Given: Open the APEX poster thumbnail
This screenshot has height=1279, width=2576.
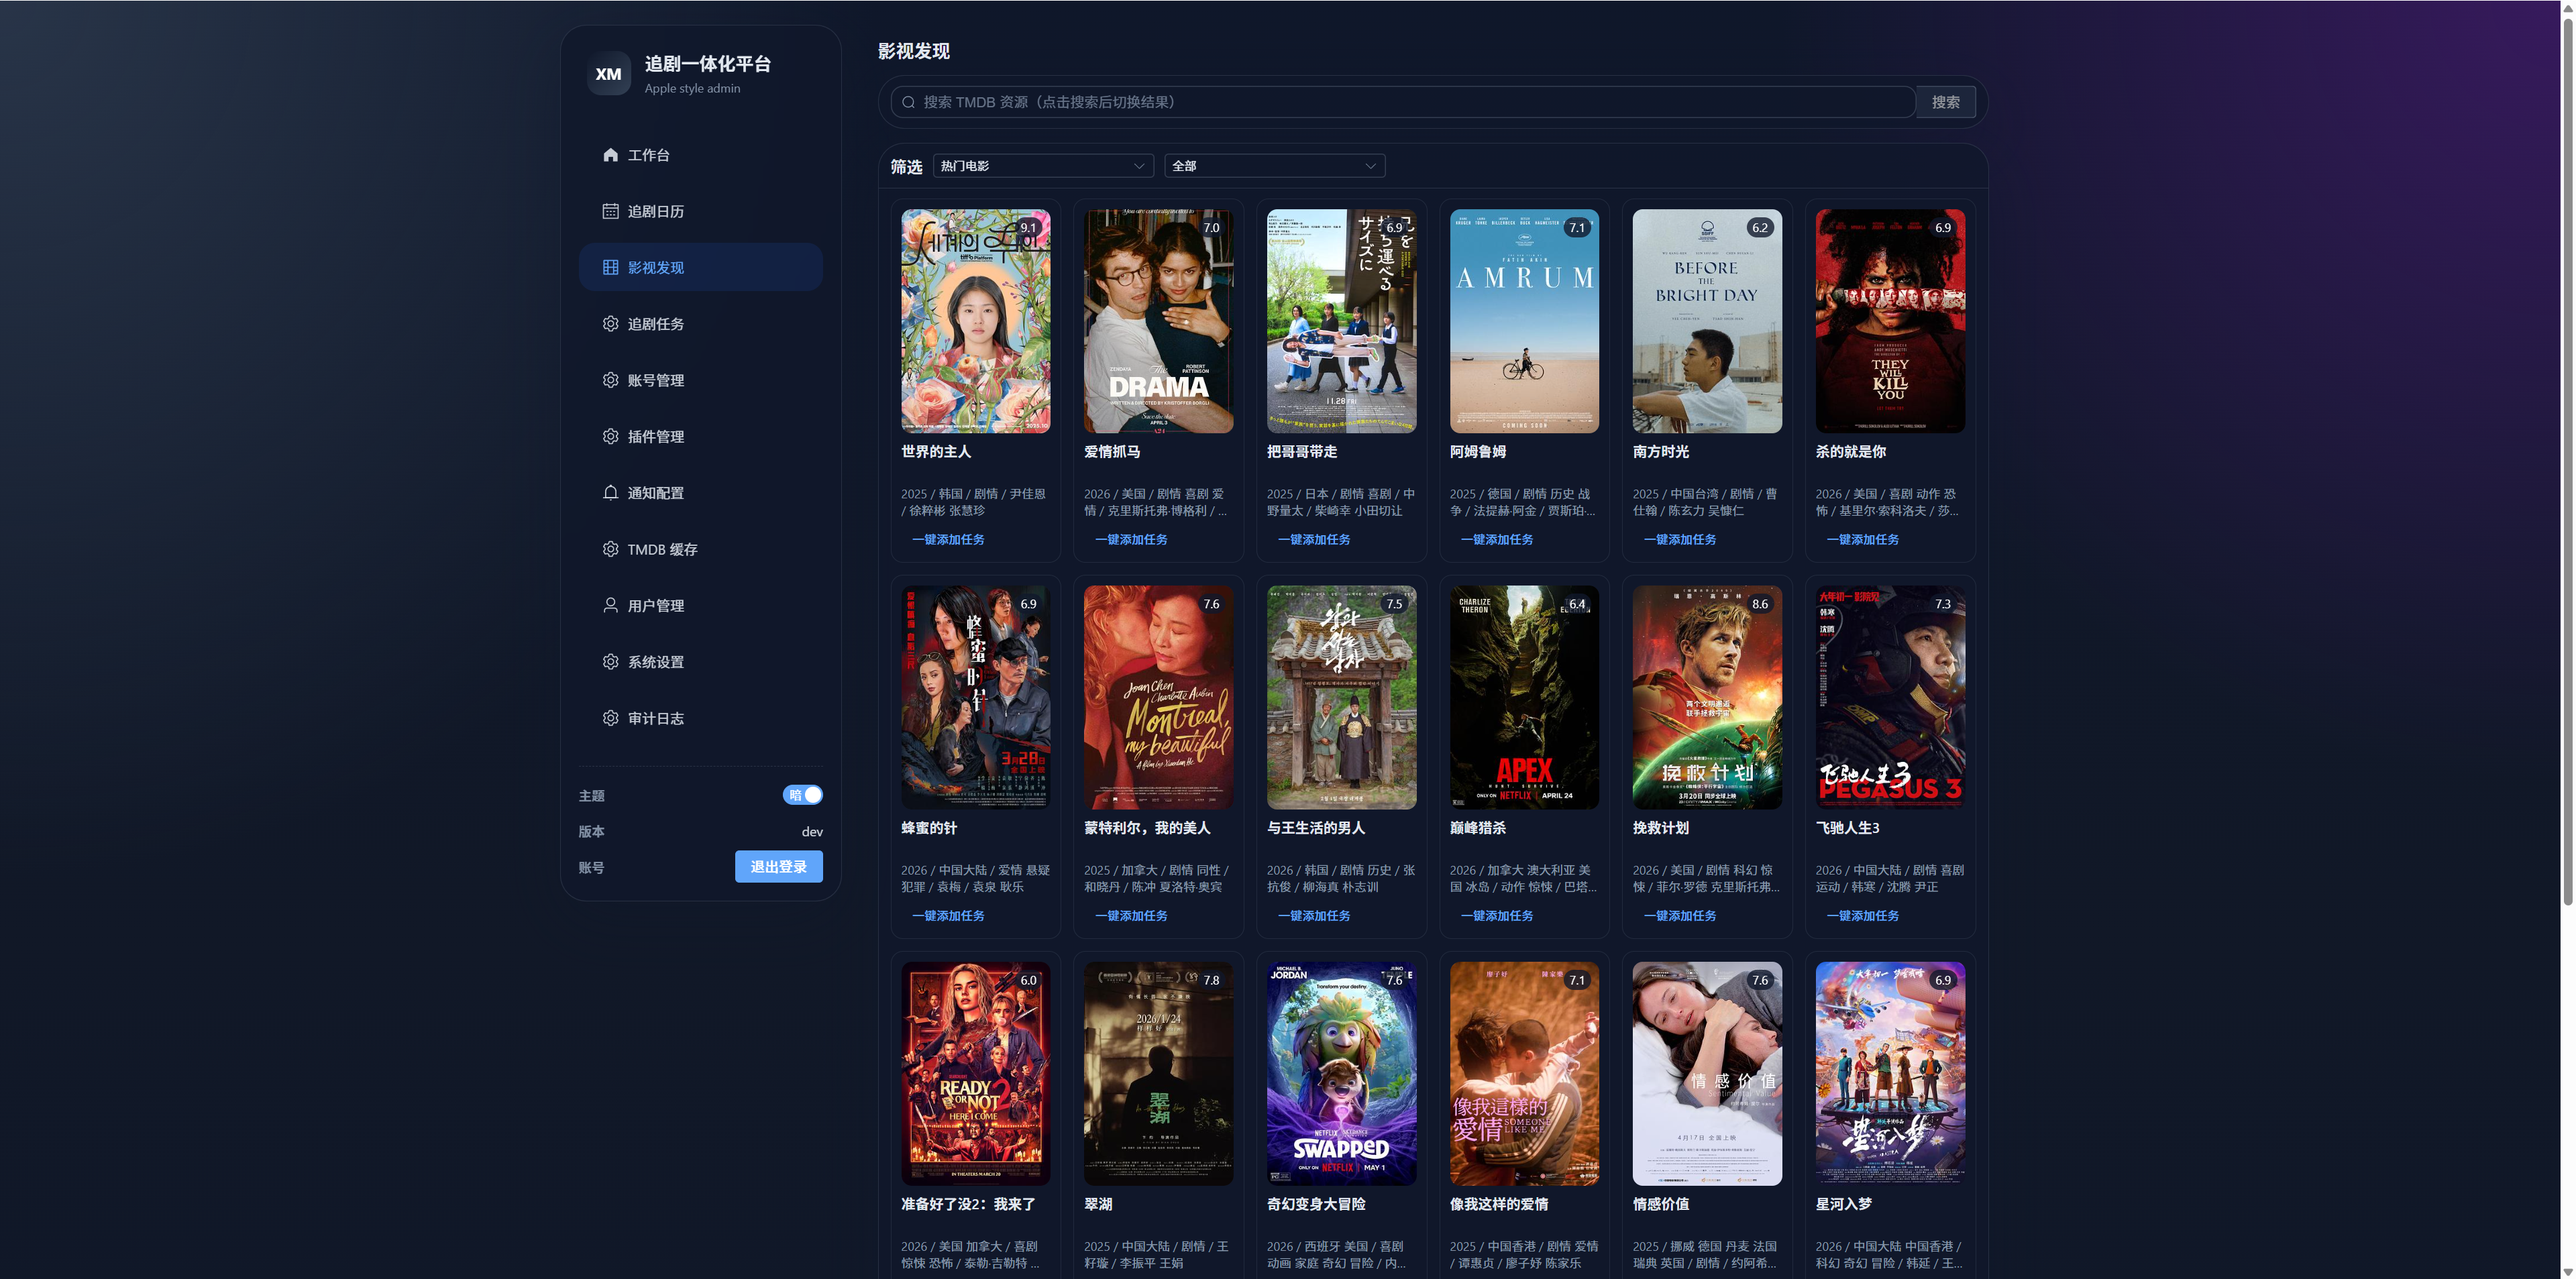Looking at the screenshot, I should (1524, 697).
